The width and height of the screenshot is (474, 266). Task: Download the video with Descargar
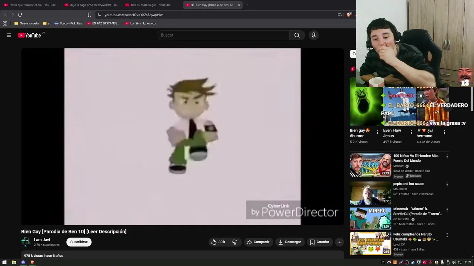[290, 242]
